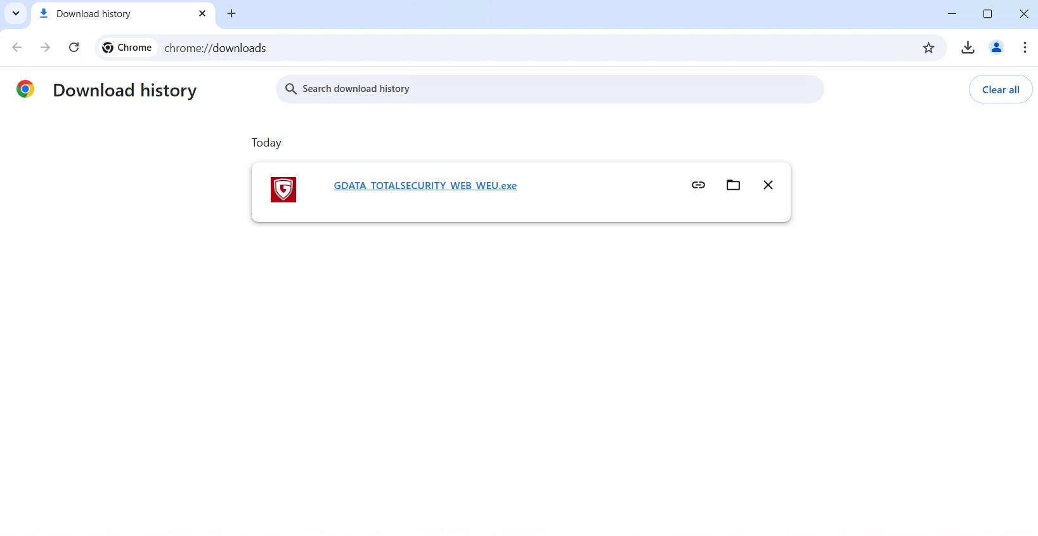Image resolution: width=1038 pixels, height=536 pixels.
Task: Show GDATA file in folder
Action: pos(733,185)
